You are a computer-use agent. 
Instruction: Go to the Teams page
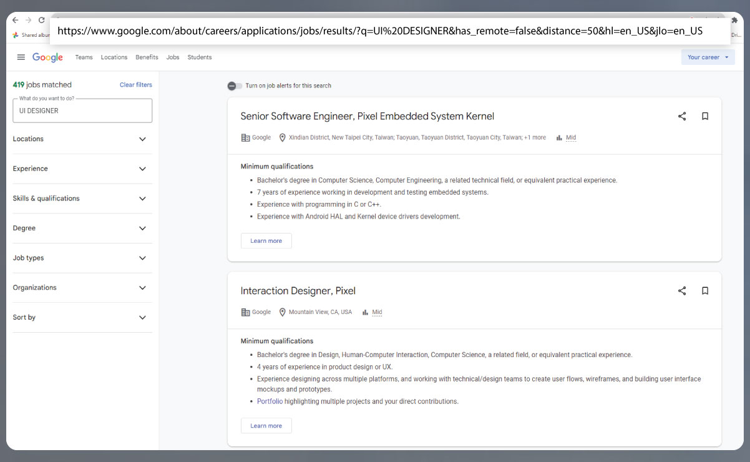pos(84,57)
